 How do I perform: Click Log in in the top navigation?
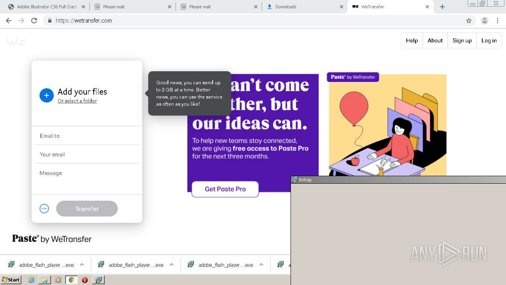click(x=489, y=40)
